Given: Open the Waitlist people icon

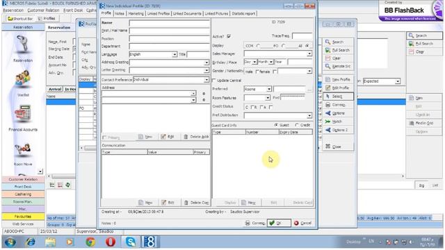Looking at the screenshot, I should pyautogui.click(x=23, y=79).
